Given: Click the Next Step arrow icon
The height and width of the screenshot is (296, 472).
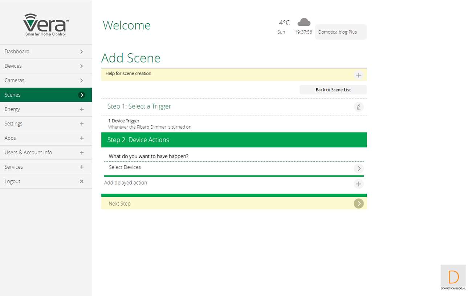Looking at the screenshot, I should pyautogui.click(x=358, y=204).
